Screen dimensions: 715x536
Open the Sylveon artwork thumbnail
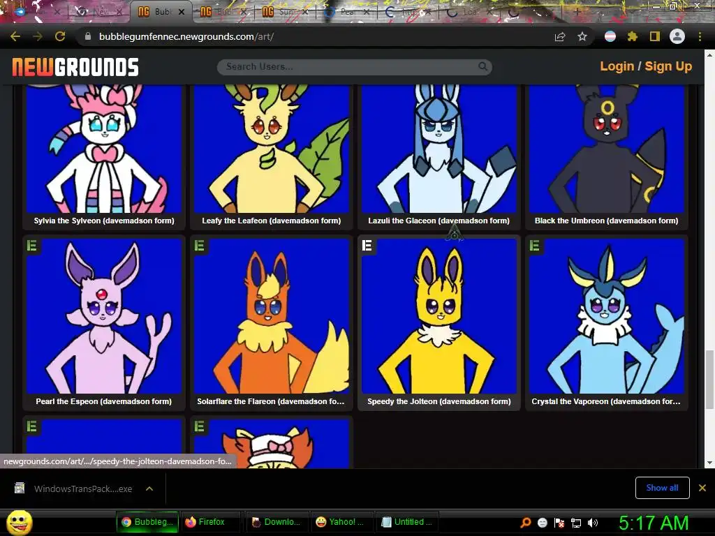pyautogui.click(x=104, y=149)
